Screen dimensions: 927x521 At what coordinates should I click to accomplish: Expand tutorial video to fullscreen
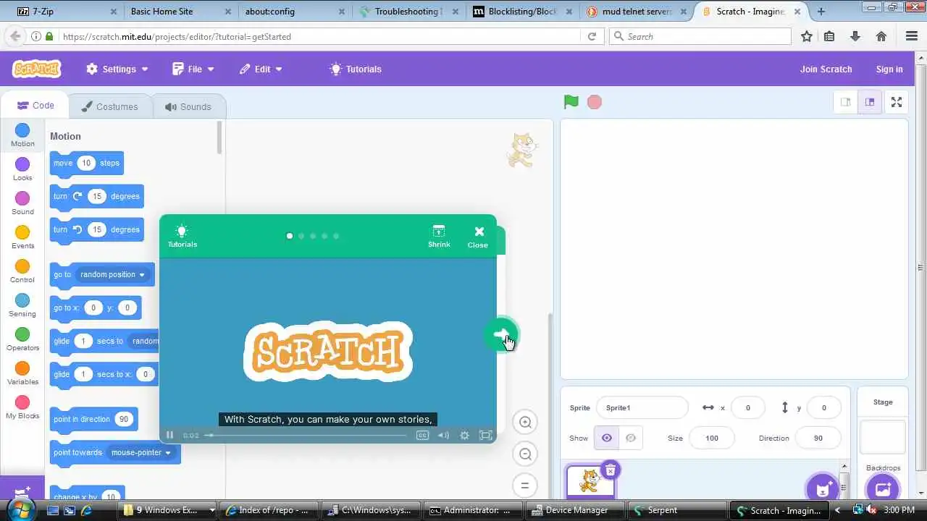486,435
